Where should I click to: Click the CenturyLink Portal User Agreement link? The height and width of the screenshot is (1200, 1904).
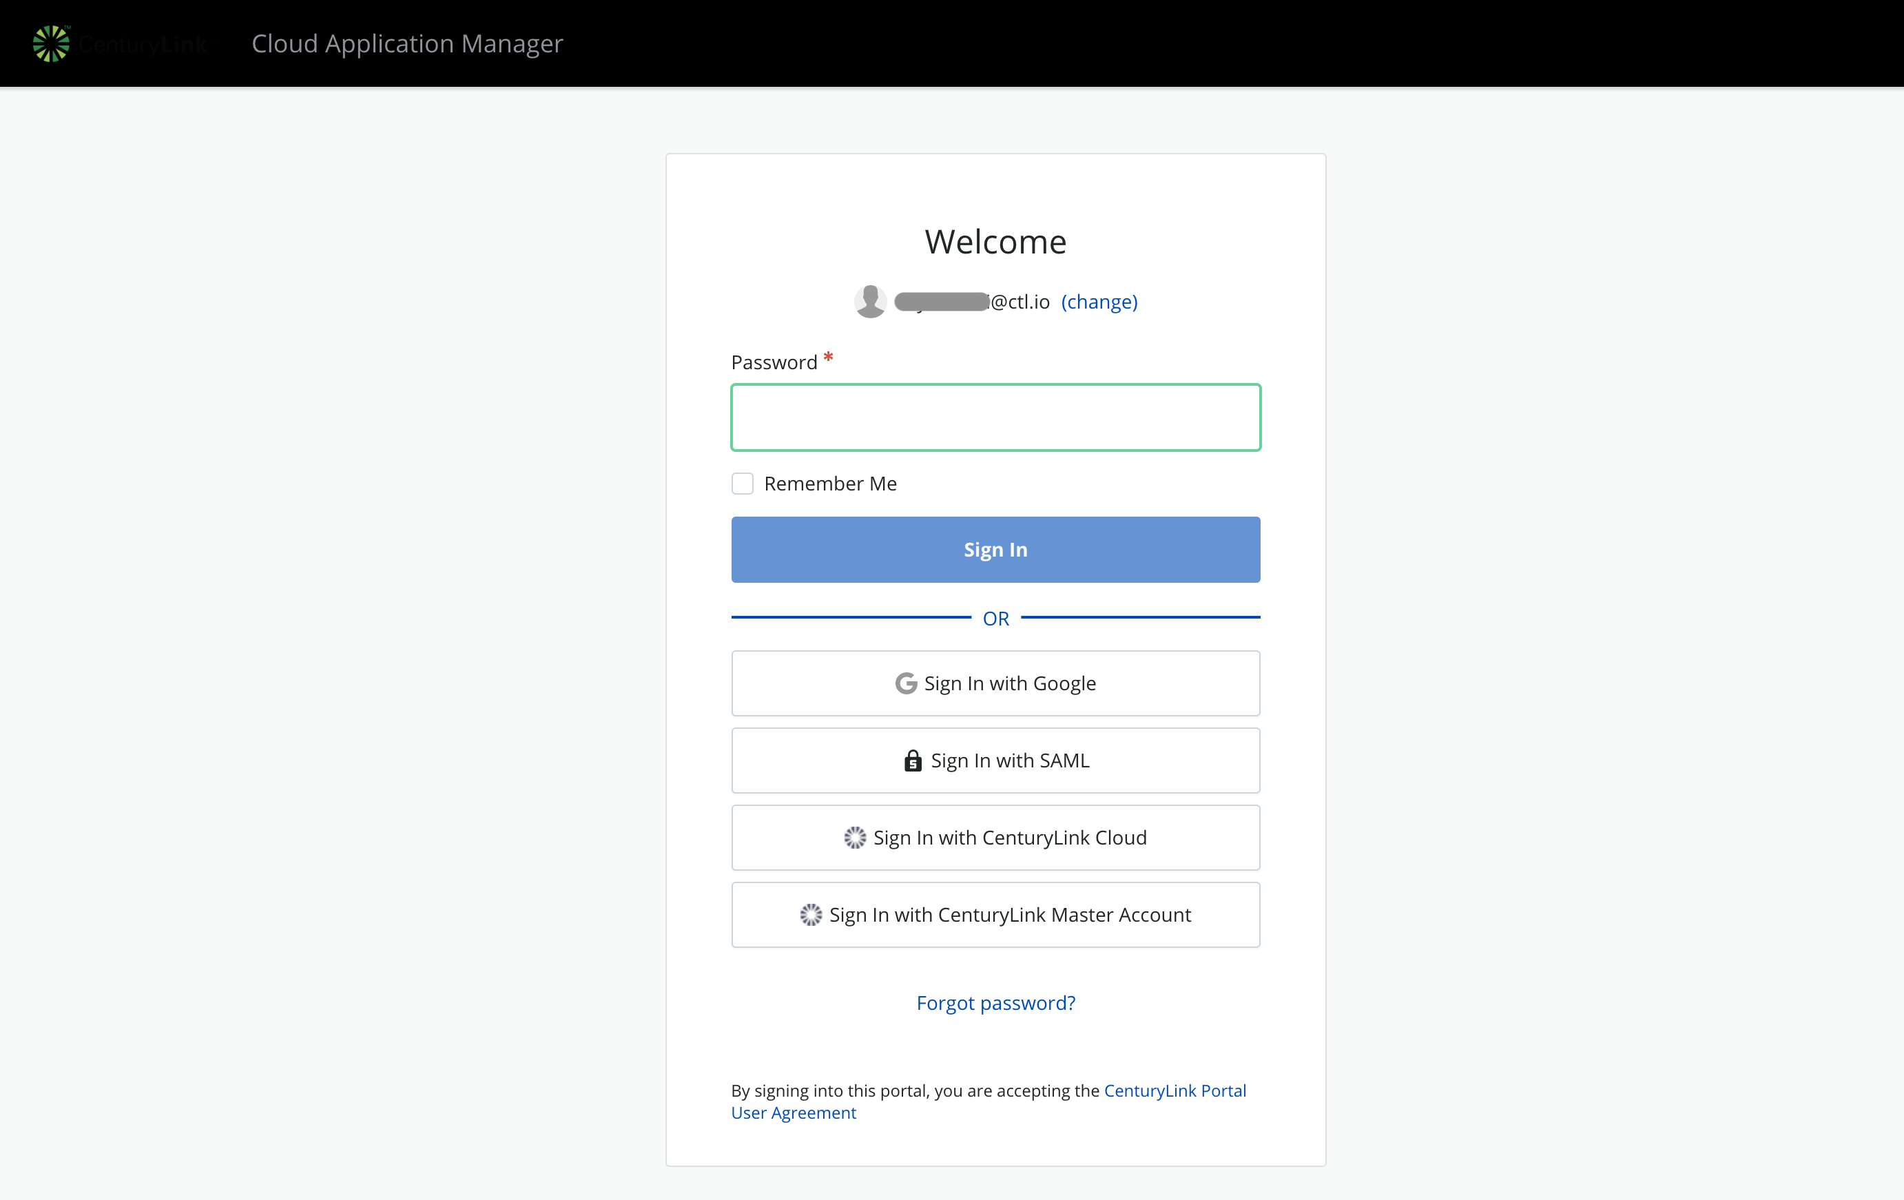point(988,1101)
